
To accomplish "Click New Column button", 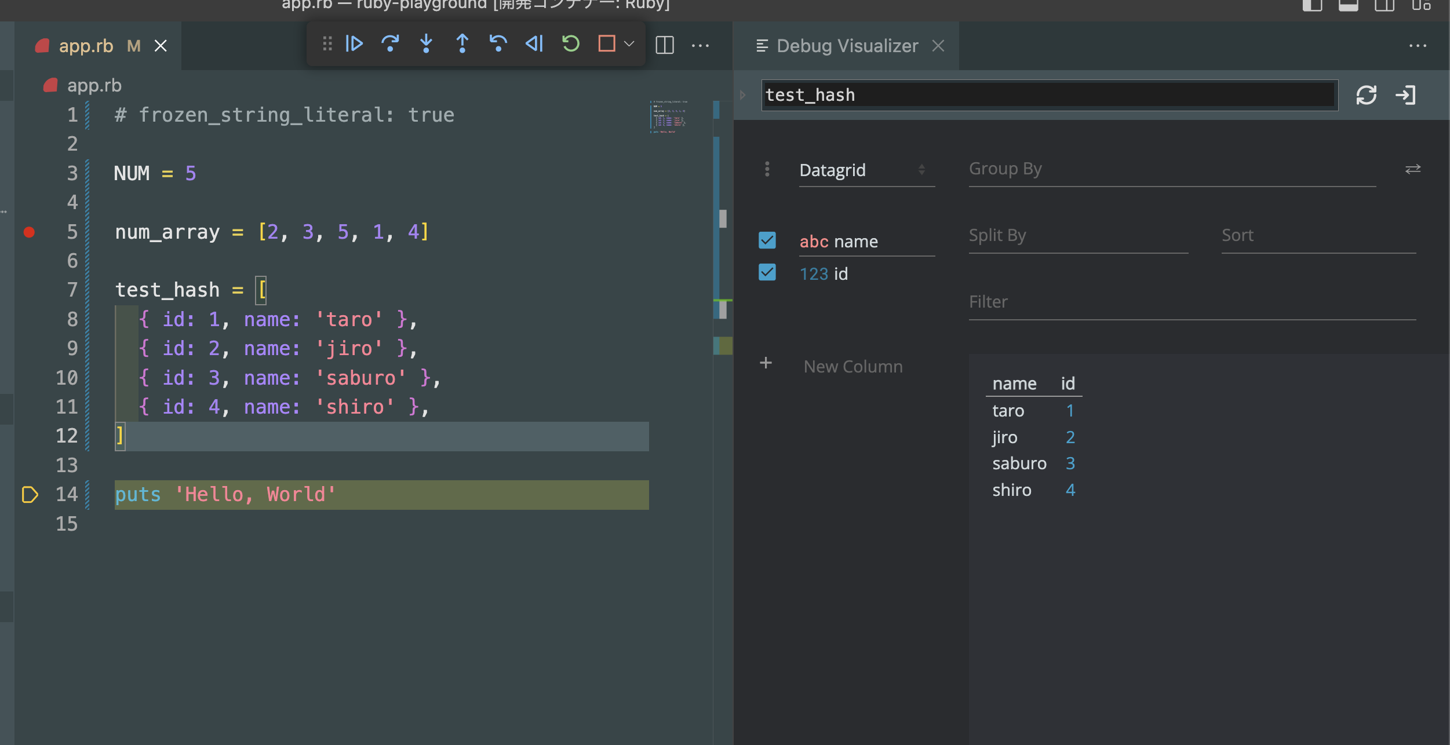I will click(x=852, y=366).
